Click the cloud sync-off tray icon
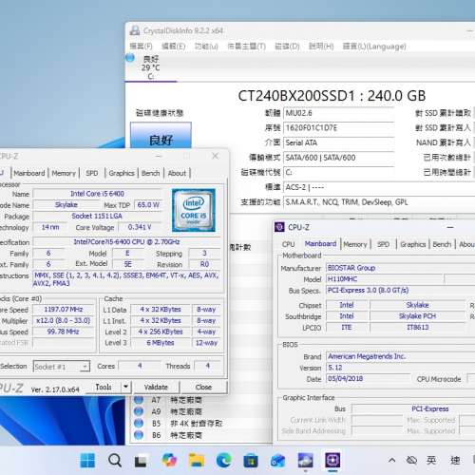The width and height of the screenshot is (475, 475). pos(411,460)
